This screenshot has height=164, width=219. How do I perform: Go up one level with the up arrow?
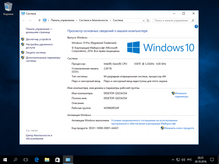coord(39,20)
